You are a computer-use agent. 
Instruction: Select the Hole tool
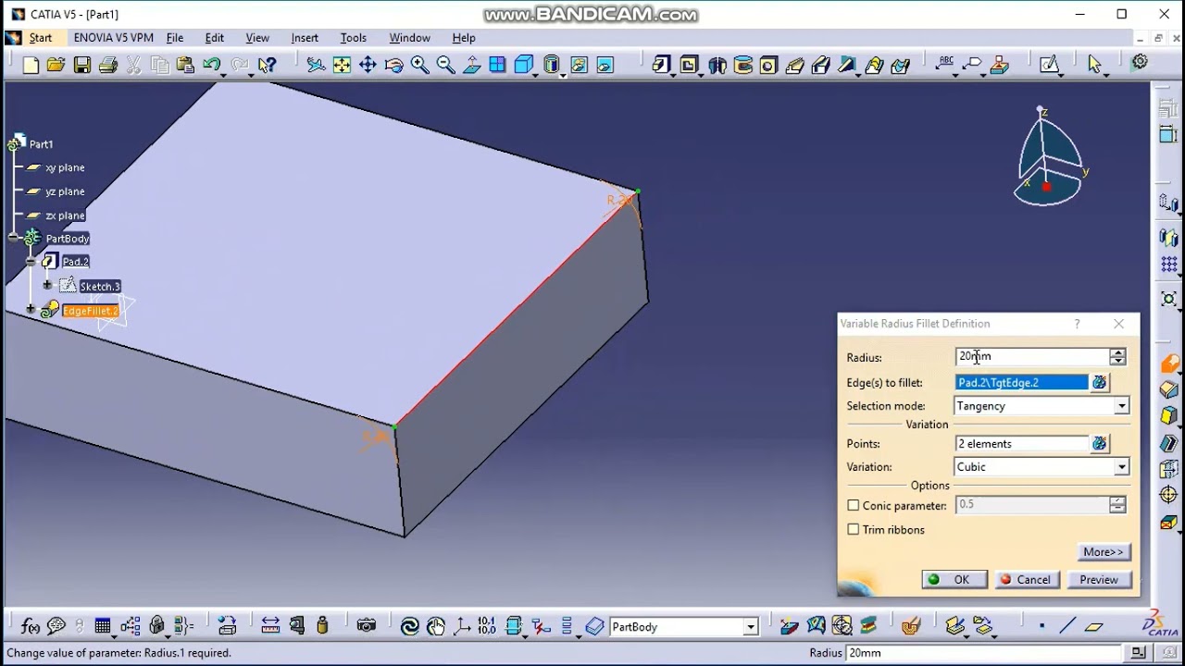768,65
